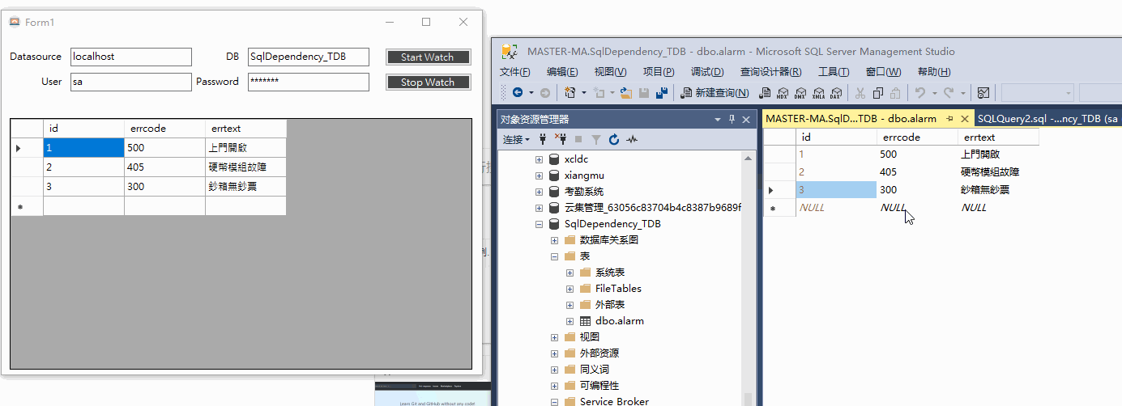Click the Stop Watch button in Form1
The height and width of the screenshot is (406, 1122).
pyautogui.click(x=428, y=82)
